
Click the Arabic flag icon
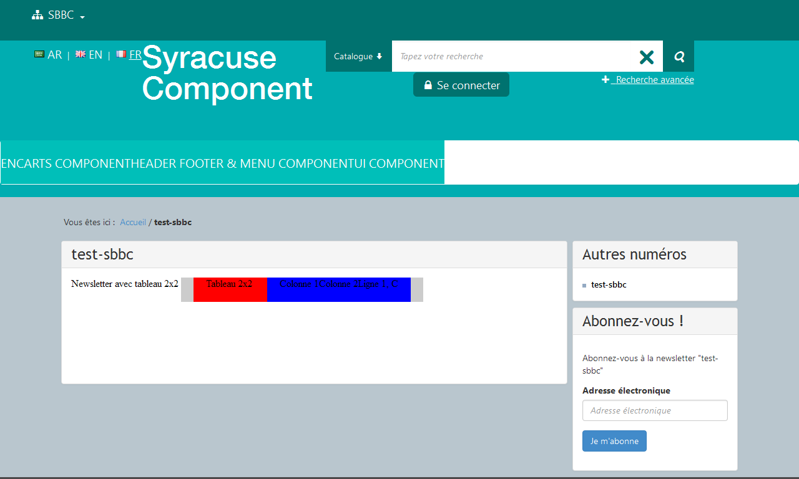39,54
